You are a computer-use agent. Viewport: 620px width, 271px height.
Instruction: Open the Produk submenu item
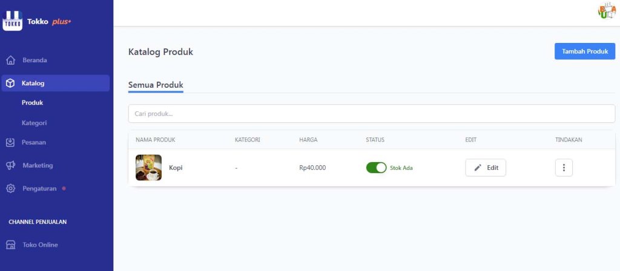click(32, 103)
